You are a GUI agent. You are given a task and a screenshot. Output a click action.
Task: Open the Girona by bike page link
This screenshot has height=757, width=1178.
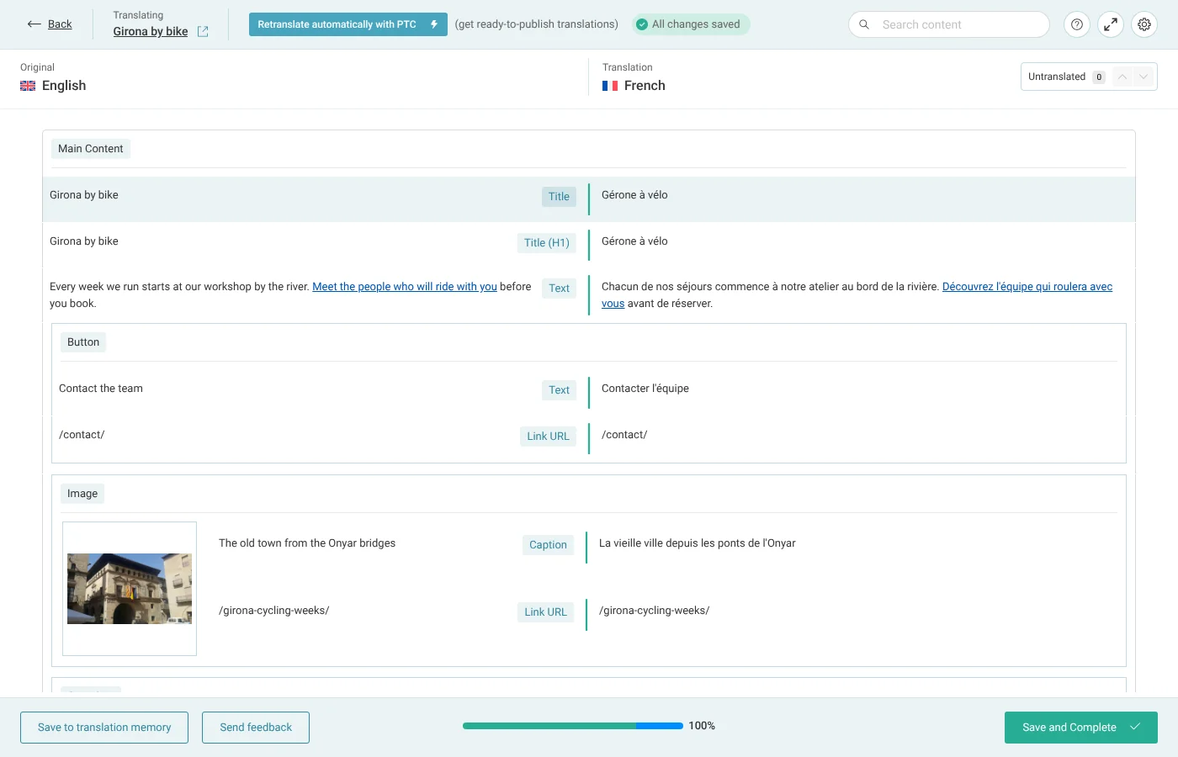(x=151, y=31)
